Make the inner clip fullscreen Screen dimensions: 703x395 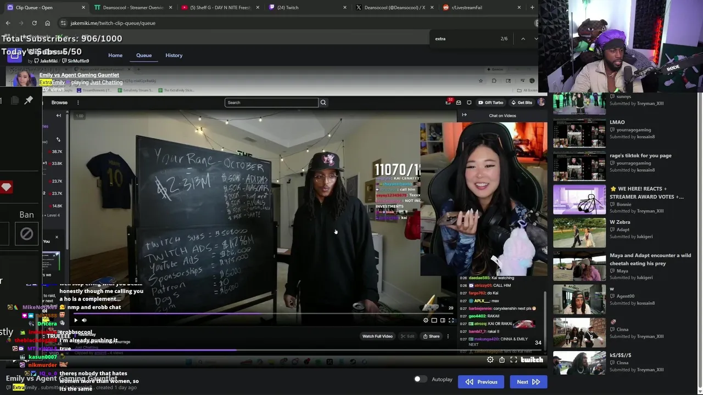[x=451, y=320]
